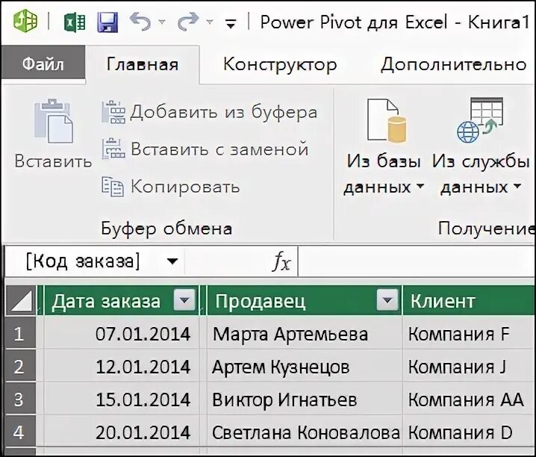Screen dimensions: 536x457
Task: Click the cell Компания J
Action: pyautogui.click(x=469, y=366)
